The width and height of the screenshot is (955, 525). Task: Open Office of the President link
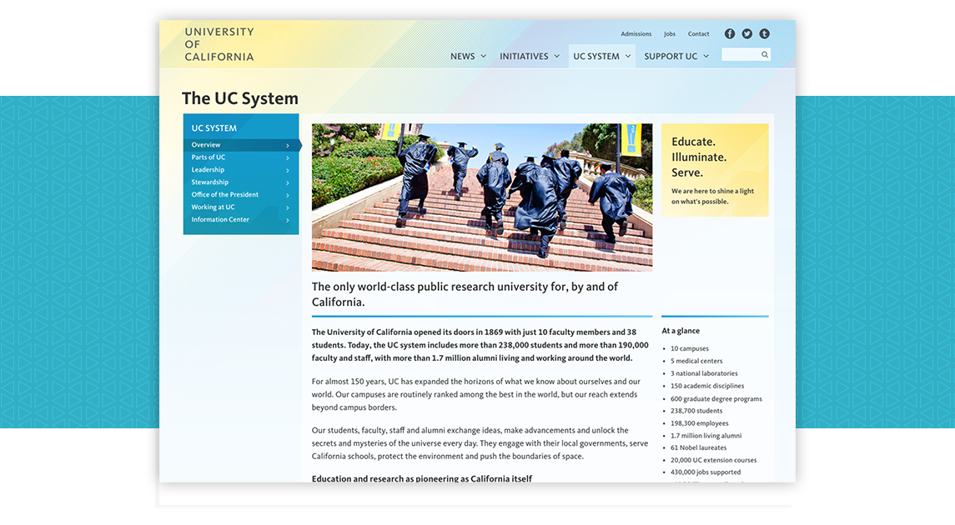(x=224, y=195)
